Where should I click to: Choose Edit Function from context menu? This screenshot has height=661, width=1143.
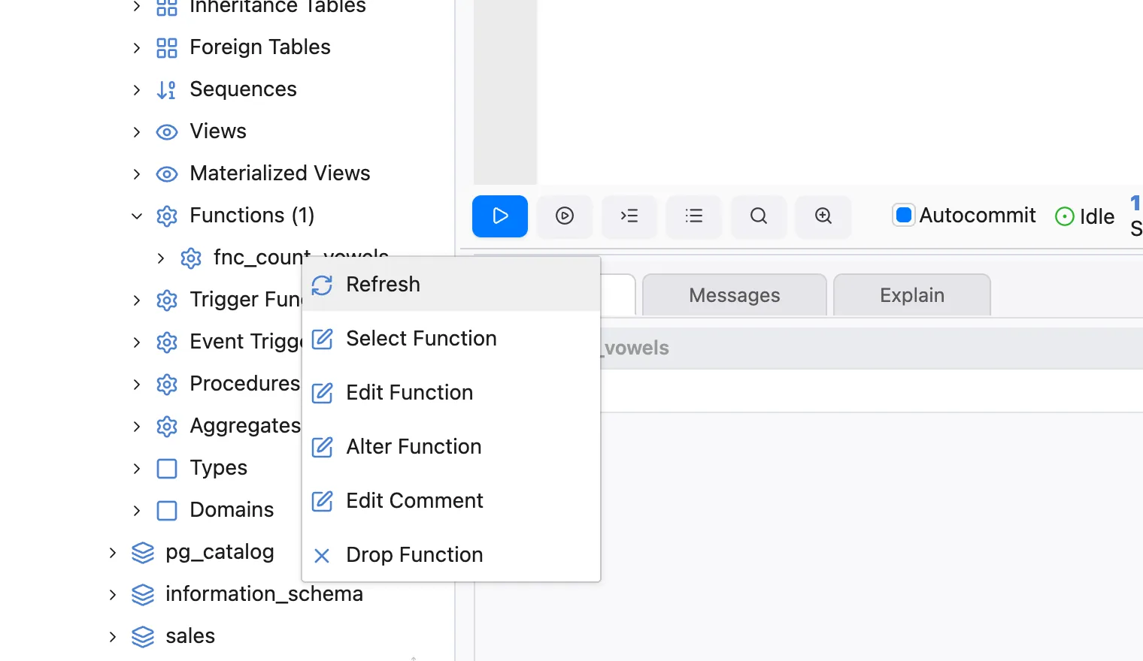[451, 393]
